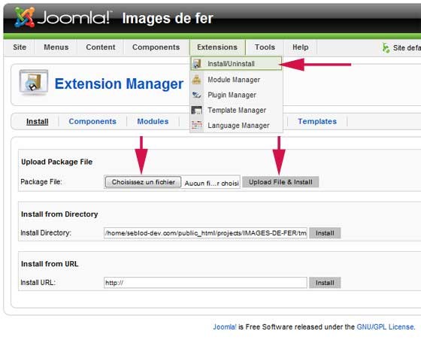
Task: Focus the Install URL text field
Action: click(x=205, y=283)
